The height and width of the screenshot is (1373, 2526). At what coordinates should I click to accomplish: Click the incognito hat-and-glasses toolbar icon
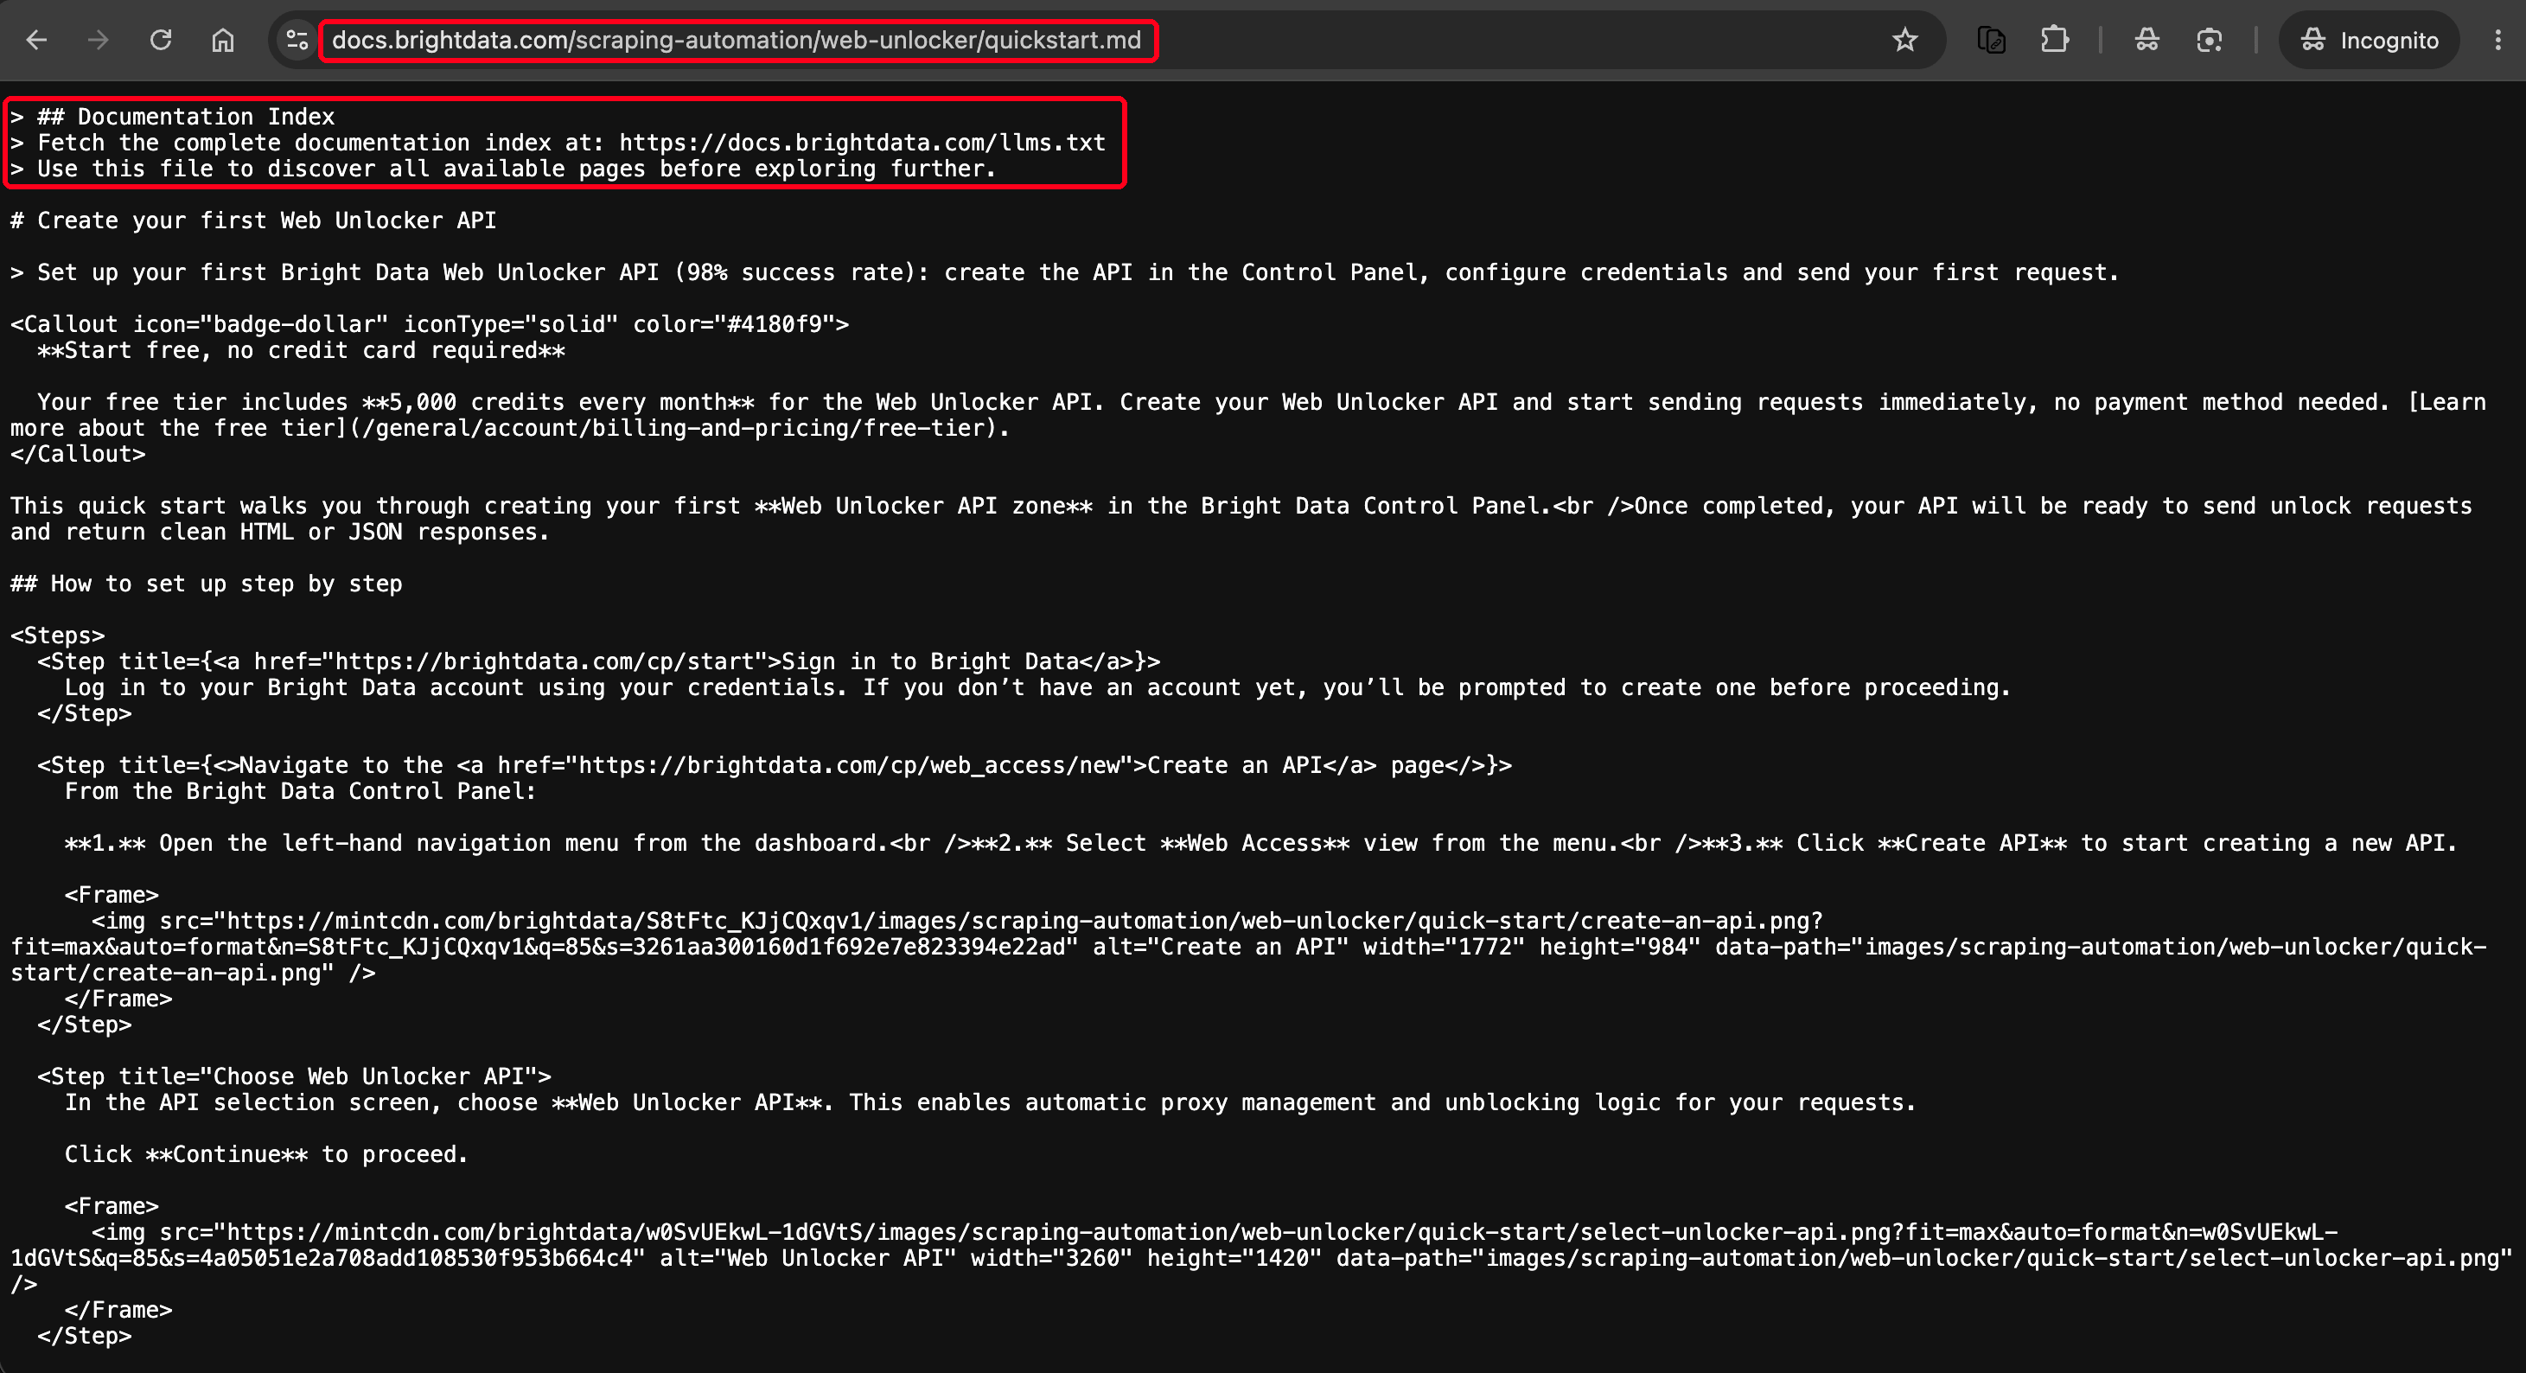tap(2146, 41)
